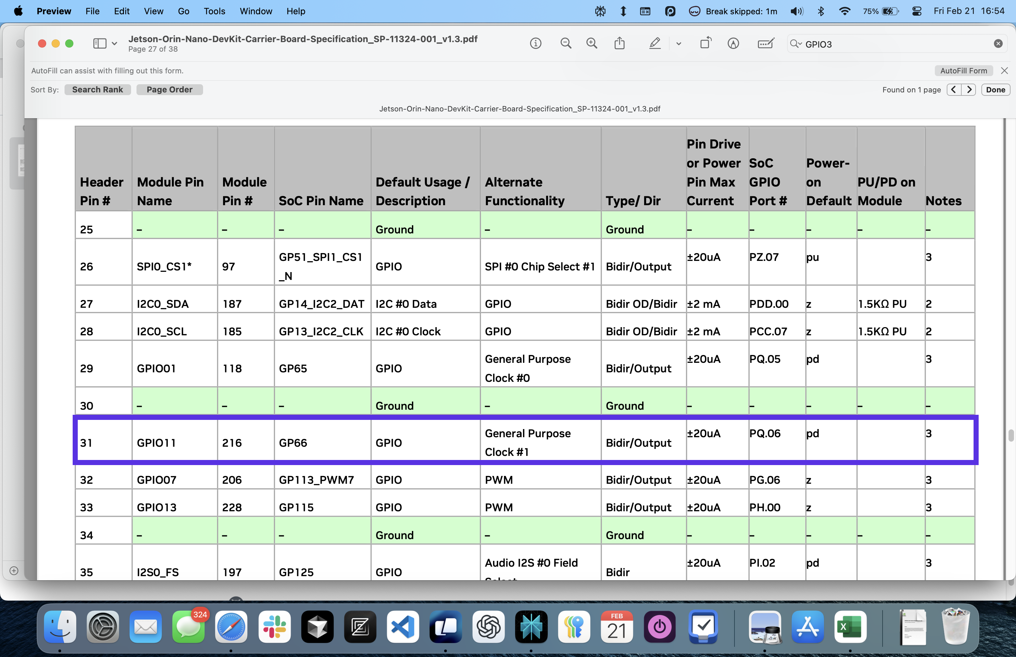Open the document info inspector
Screen dimensions: 1016x657
click(x=536, y=43)
